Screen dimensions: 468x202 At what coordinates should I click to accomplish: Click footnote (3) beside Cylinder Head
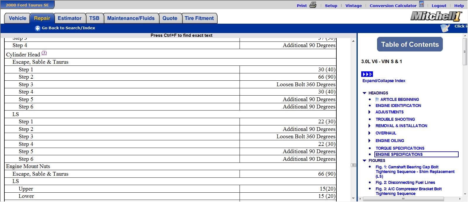[x=44, y=53]
